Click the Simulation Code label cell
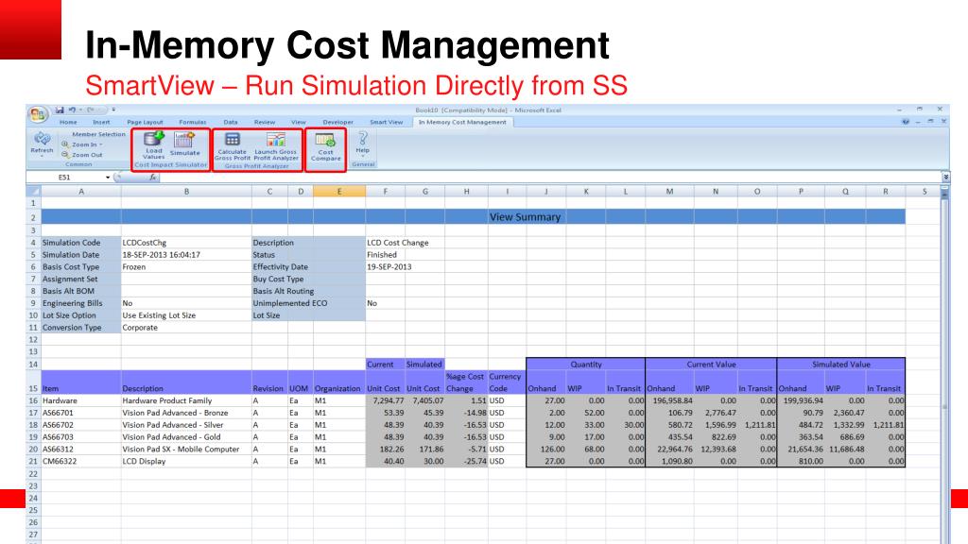The height and width of the screenshot is (544, 968). pos(81,243)
